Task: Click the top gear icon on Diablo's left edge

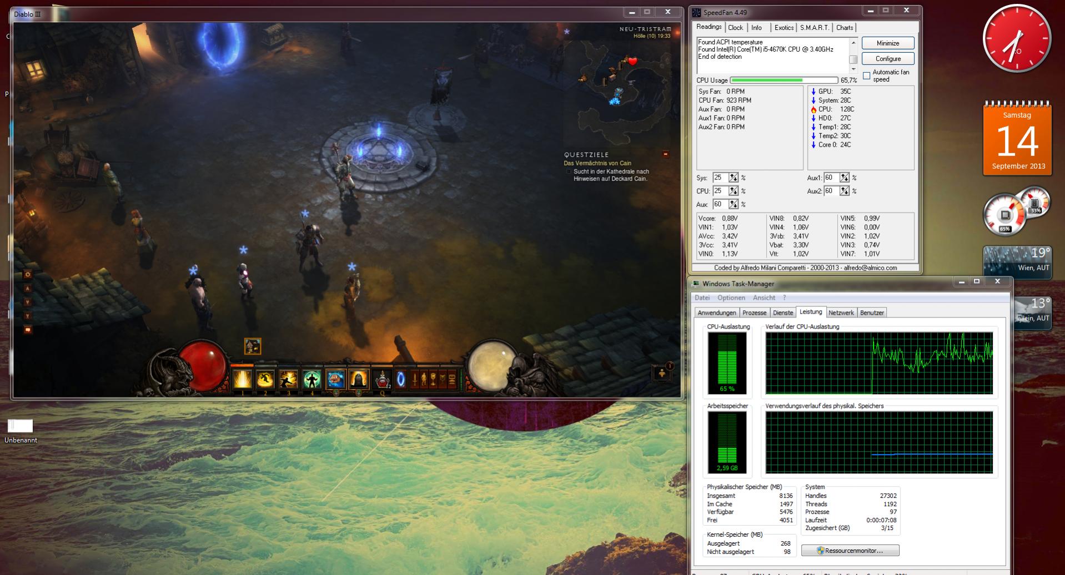Action: [28, 274]
